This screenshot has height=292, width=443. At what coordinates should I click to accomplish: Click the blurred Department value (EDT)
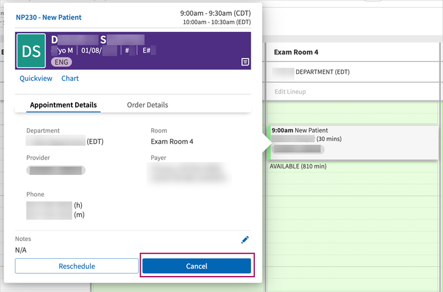click(64, 141)
